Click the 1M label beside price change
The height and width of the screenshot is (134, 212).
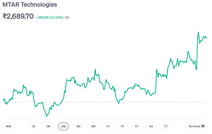pos(67,17)
